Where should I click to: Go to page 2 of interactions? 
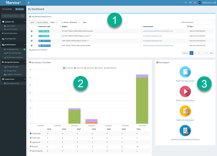[x=195, y=53]
